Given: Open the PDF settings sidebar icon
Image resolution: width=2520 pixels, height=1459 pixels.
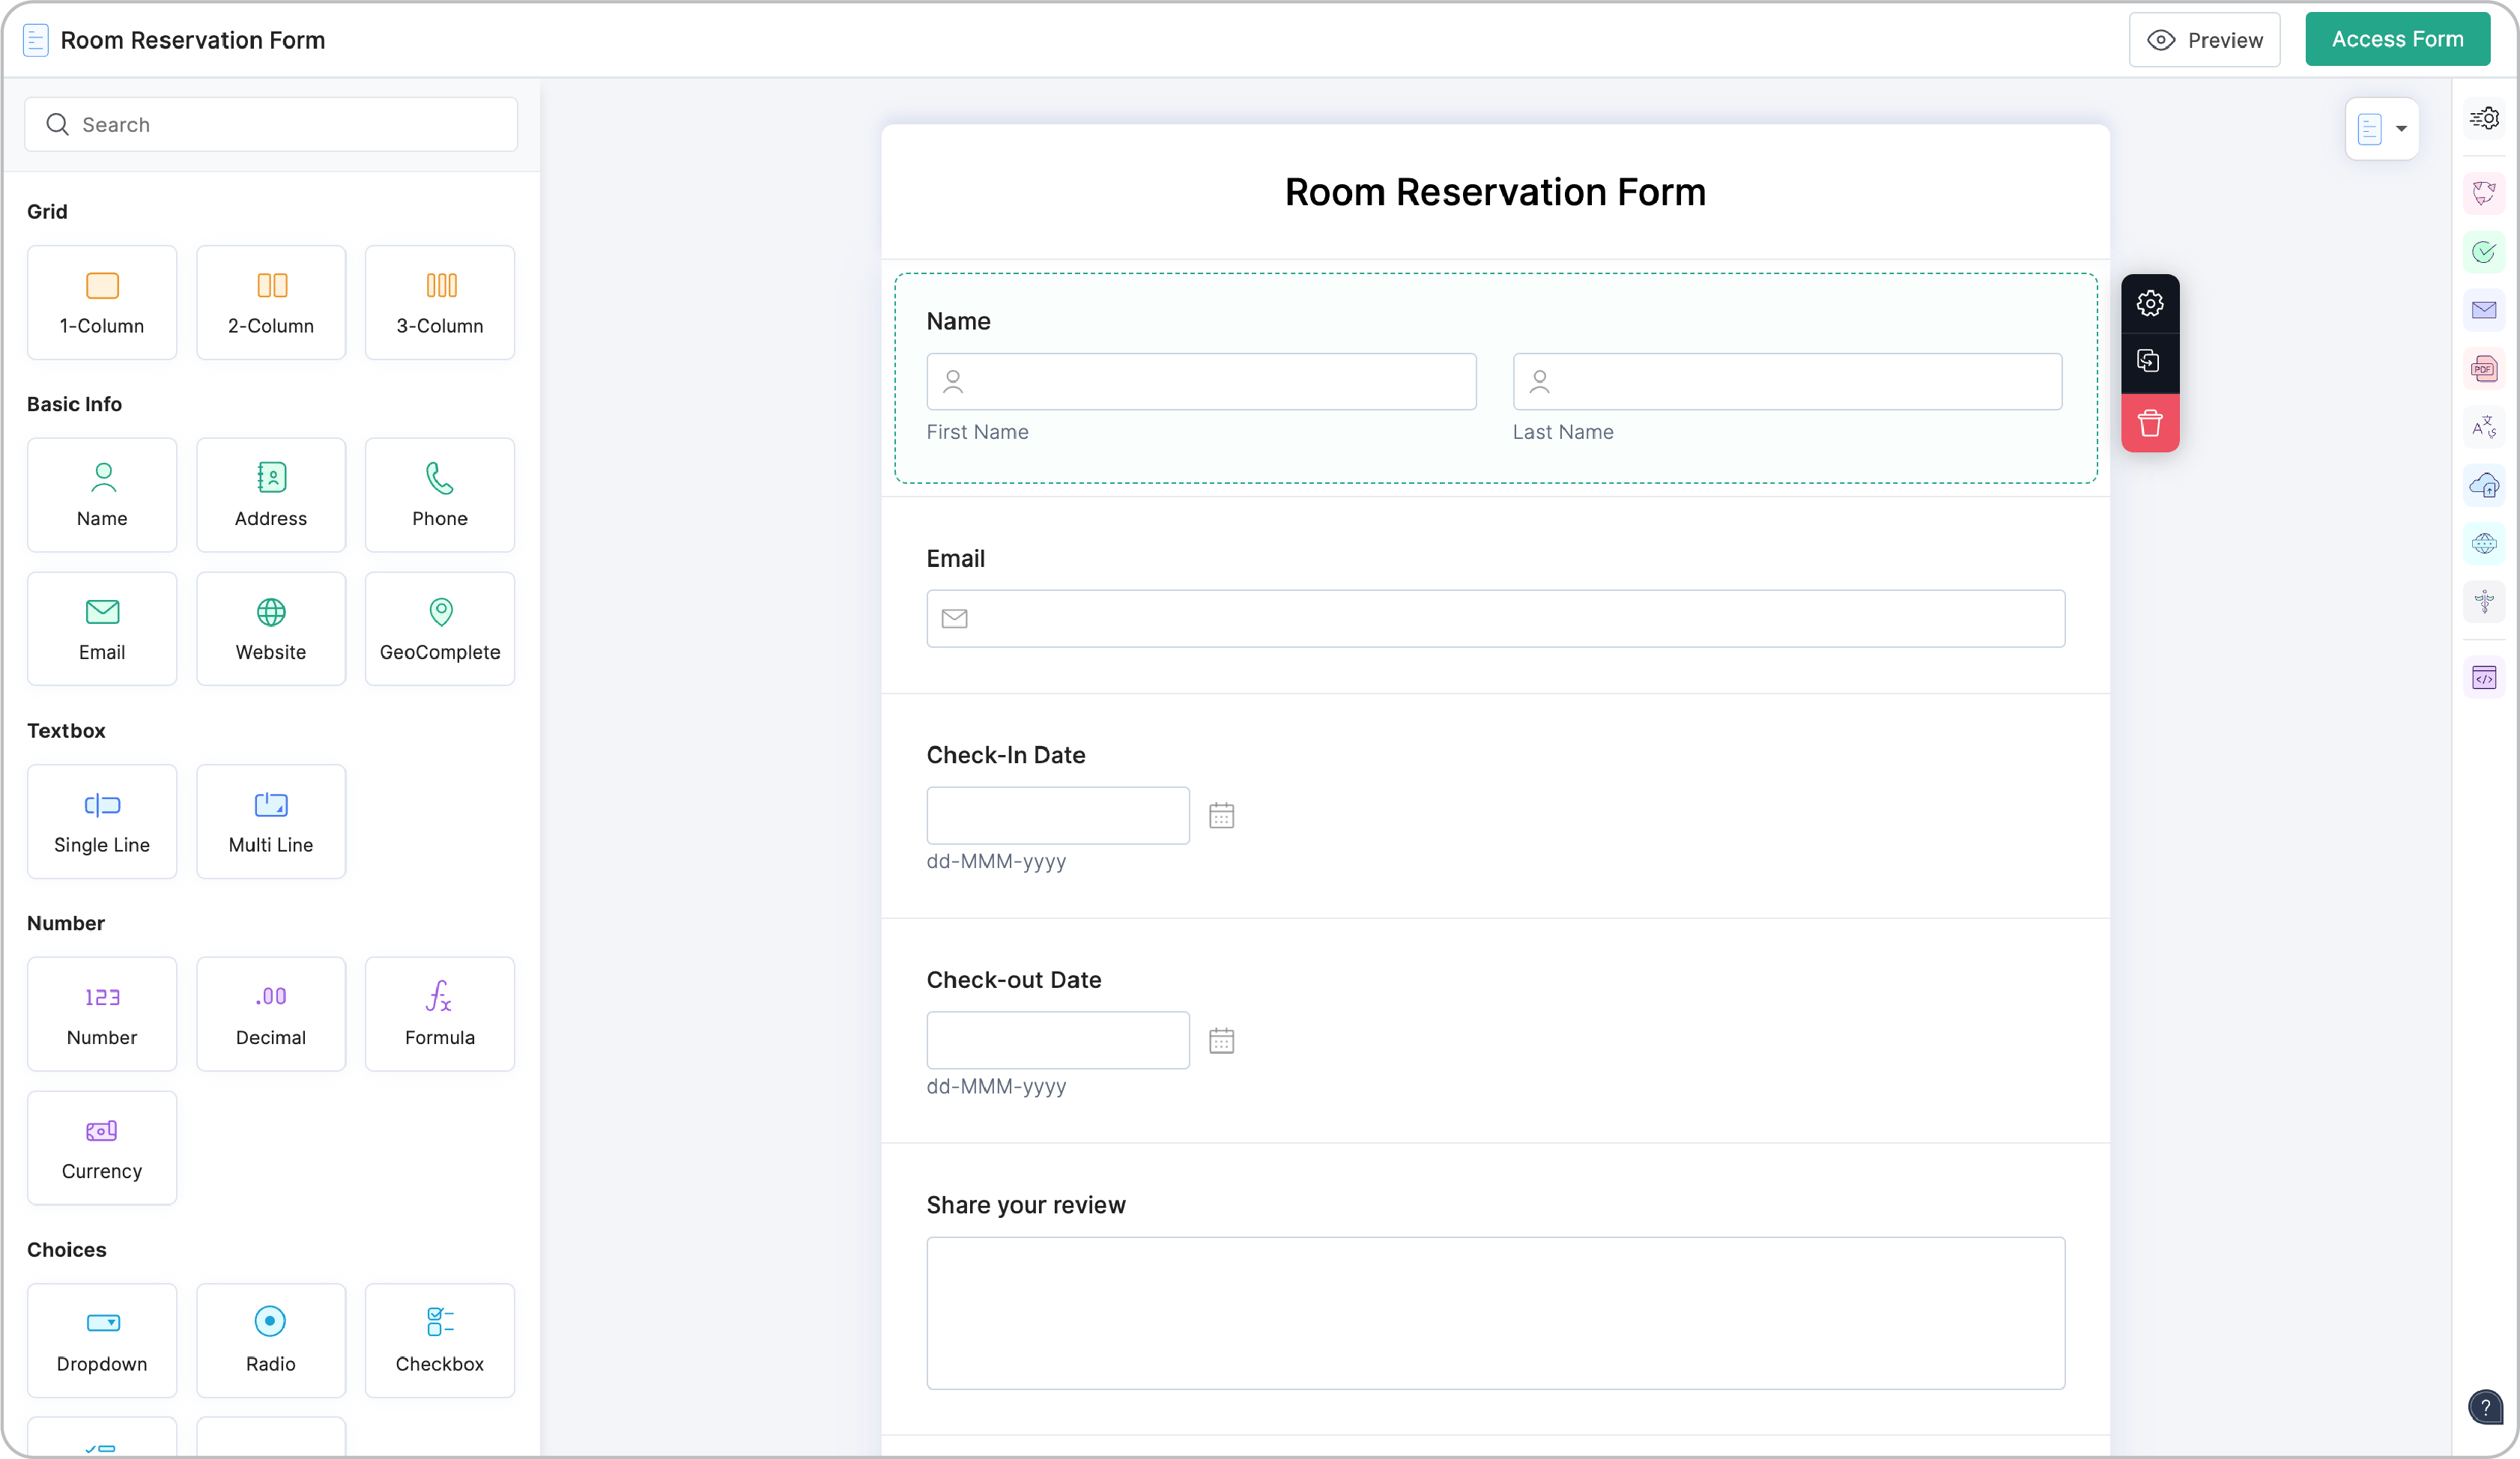Looking at the screenshot, I should point(2483,369).
